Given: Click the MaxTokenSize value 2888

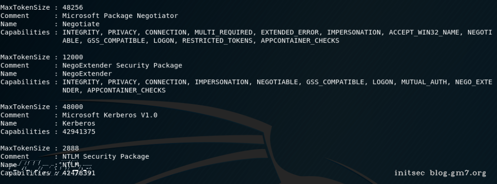Looking at the screenshot, I should pos(70,148).
